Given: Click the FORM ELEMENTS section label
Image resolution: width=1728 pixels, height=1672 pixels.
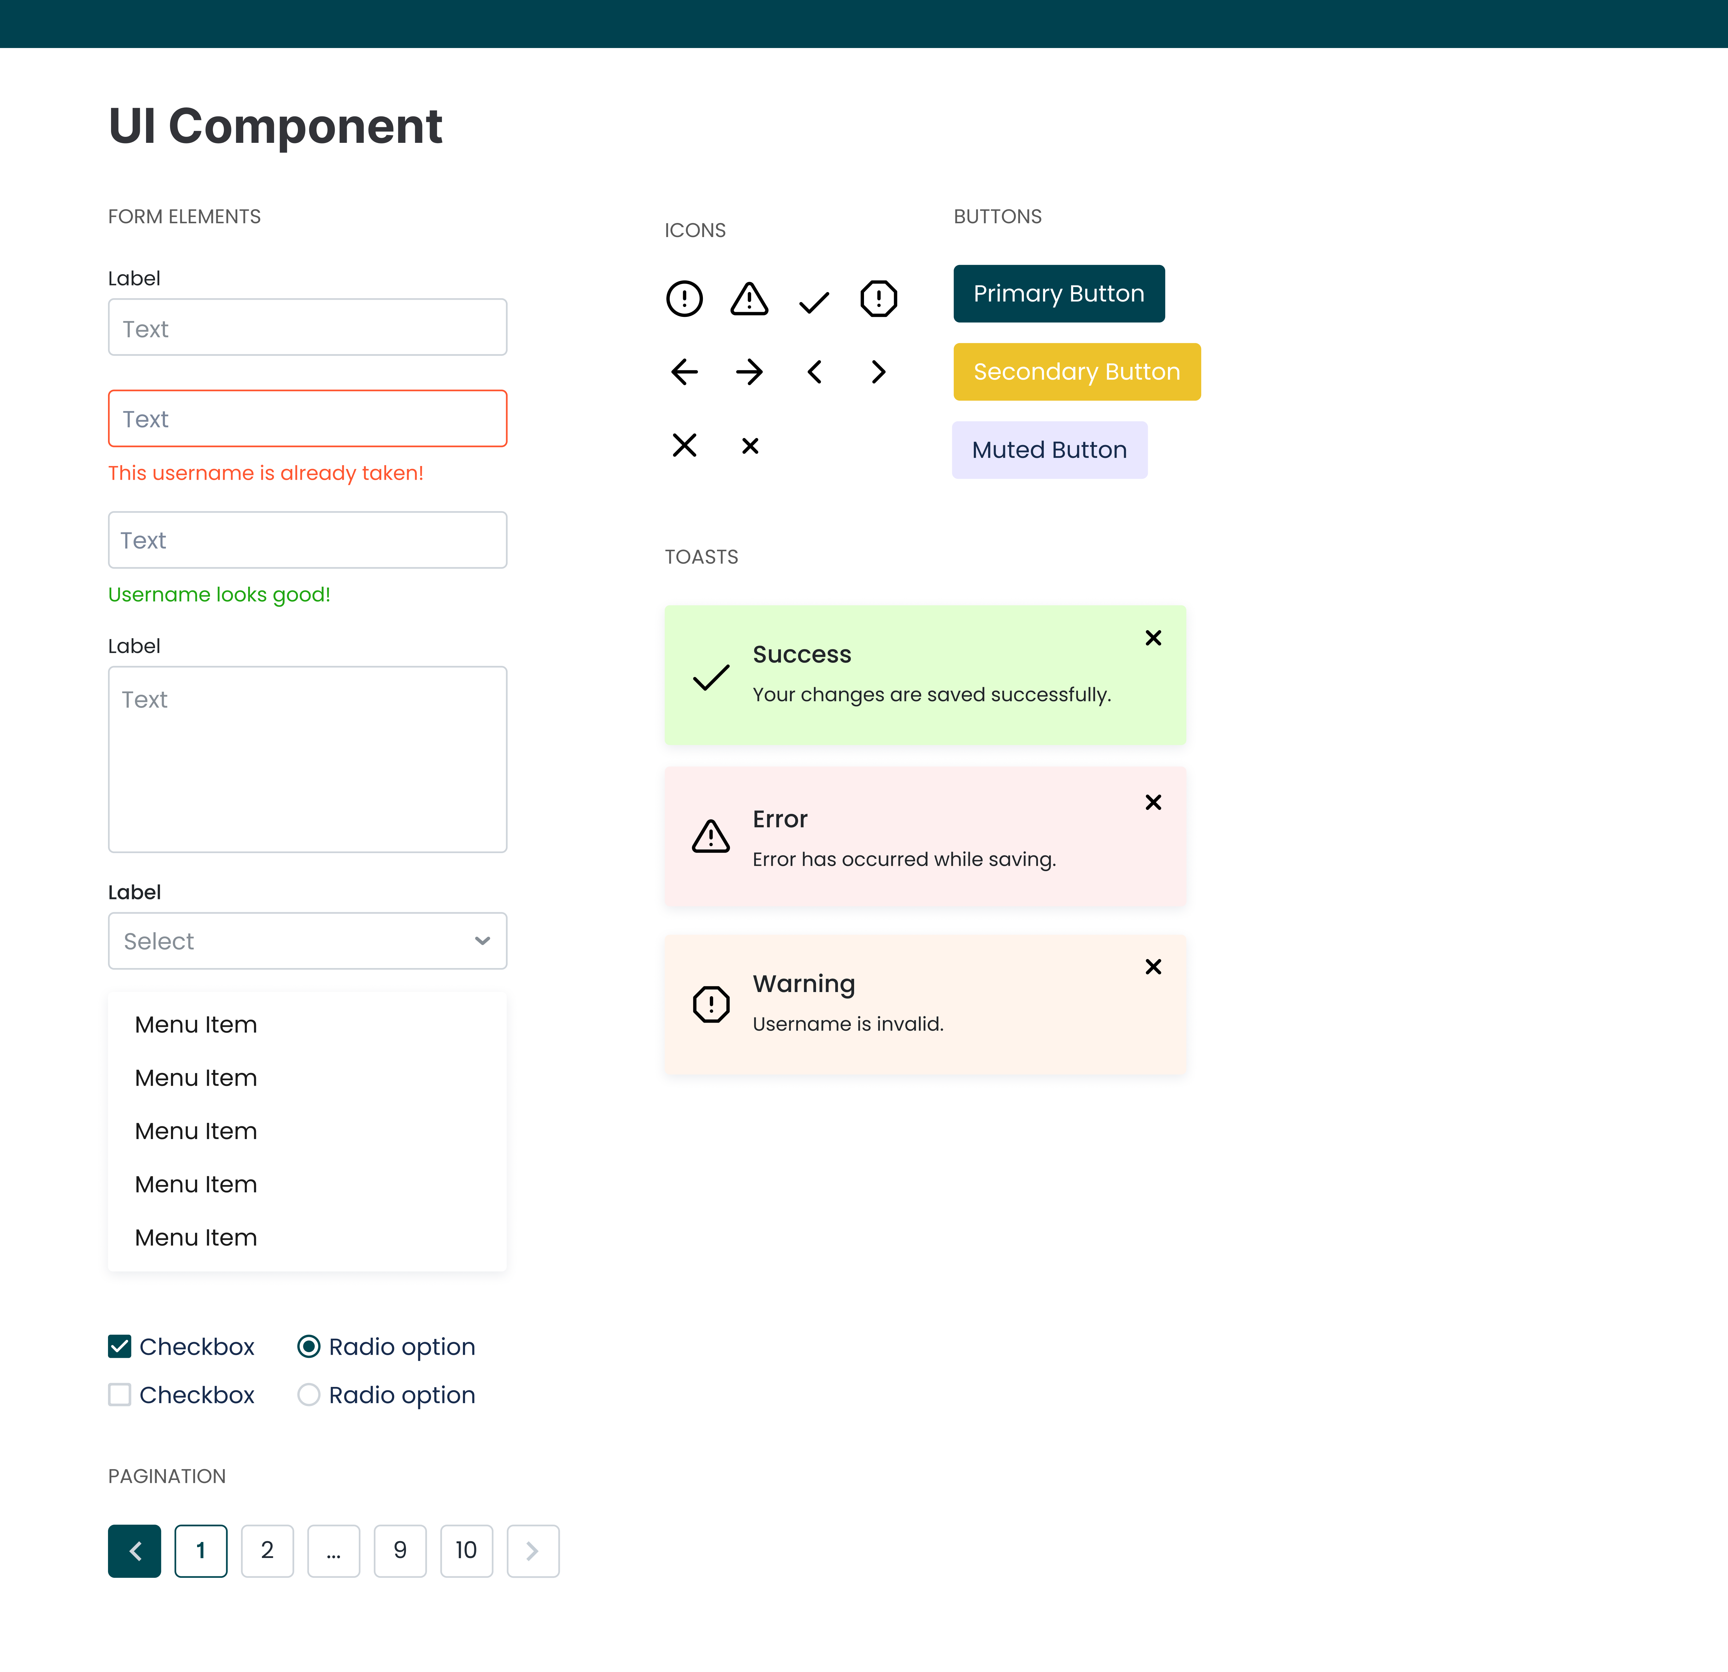Looking at the screenshot, I should (184, 217).
